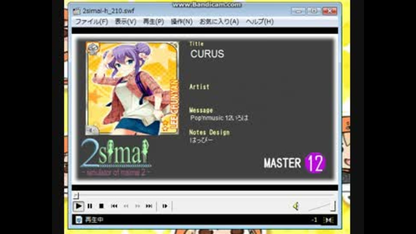This screenshot has height=234, width=416.
Task: Click the rewind button
Action: click(126, 206)
